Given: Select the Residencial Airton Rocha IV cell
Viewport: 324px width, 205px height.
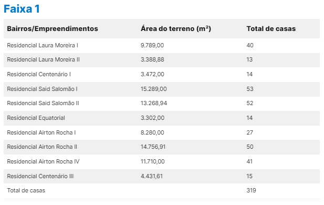Looking at the screenshot, I should [x=43, y=161].
